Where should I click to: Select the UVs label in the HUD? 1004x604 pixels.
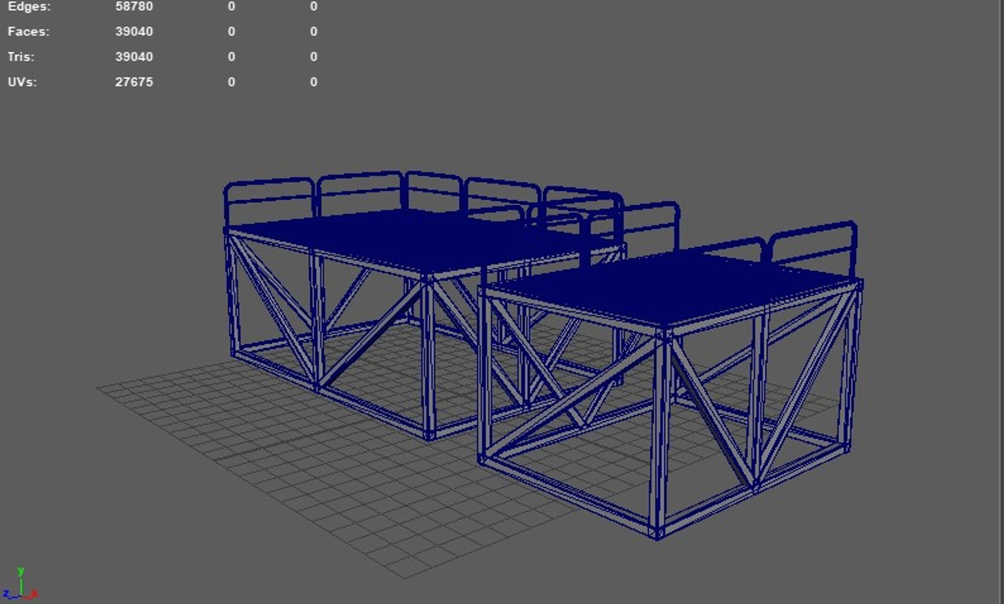pyautogui.click(x=22, y=82)
